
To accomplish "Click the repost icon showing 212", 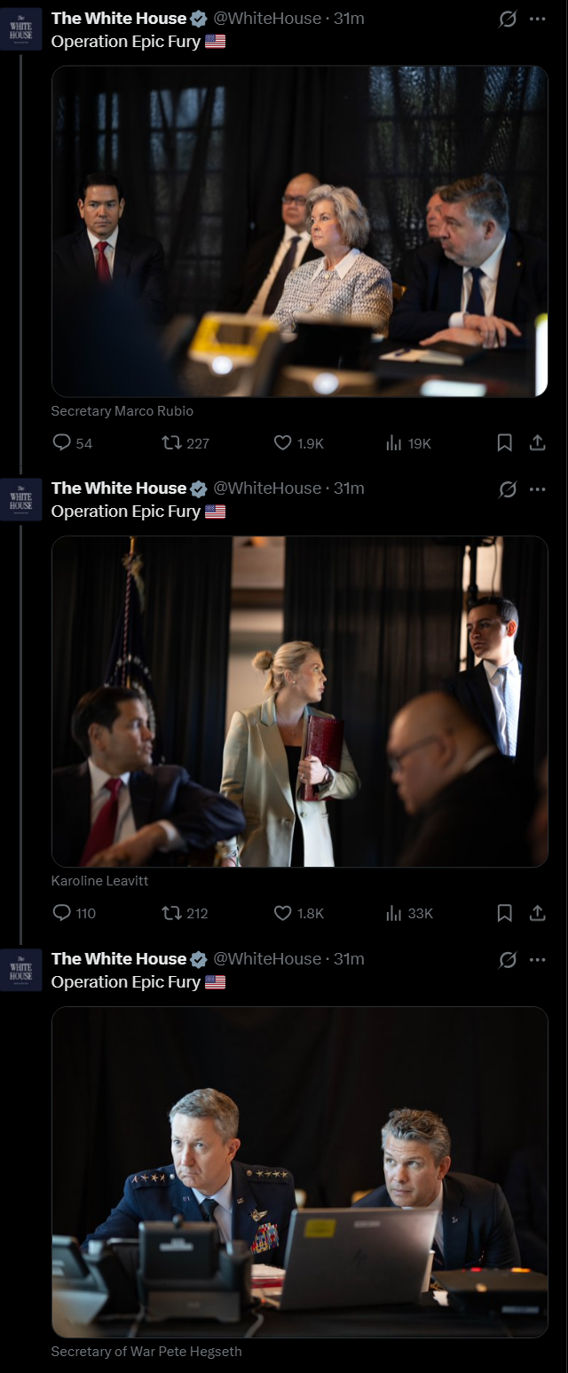I will pyautogui.click(x=172, y=913).
